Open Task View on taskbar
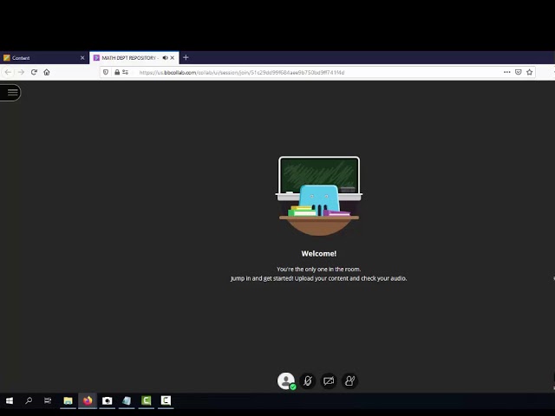Image resolution: width=555 pixels, height=416 pixels. pos(48,400)
